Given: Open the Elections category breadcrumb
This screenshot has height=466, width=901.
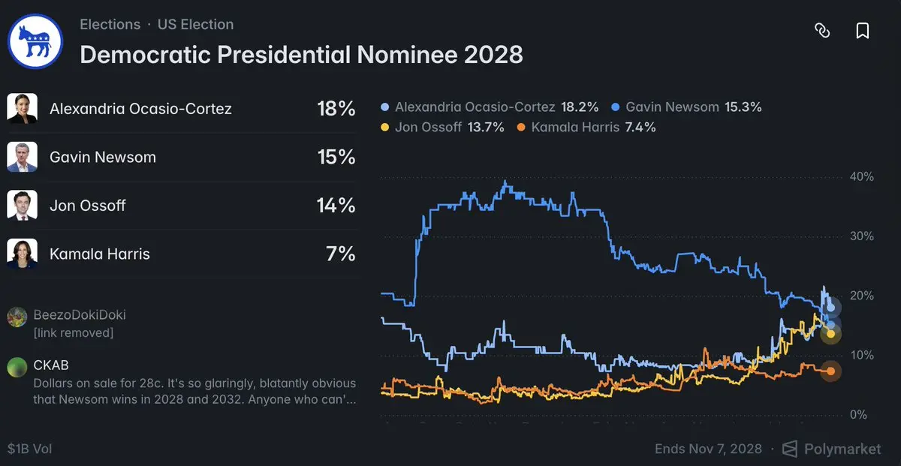Looking at the screenshot, I should click(110, 24).
